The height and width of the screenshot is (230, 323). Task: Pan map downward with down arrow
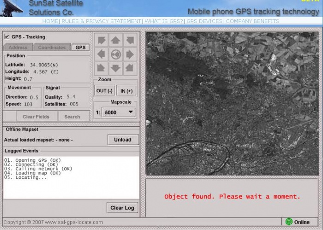(115, 68)
